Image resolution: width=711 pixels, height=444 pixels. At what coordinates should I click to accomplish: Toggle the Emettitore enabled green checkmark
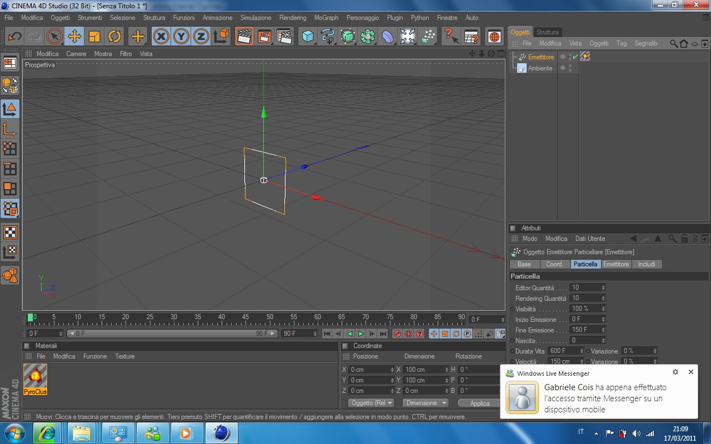[575, 57]
